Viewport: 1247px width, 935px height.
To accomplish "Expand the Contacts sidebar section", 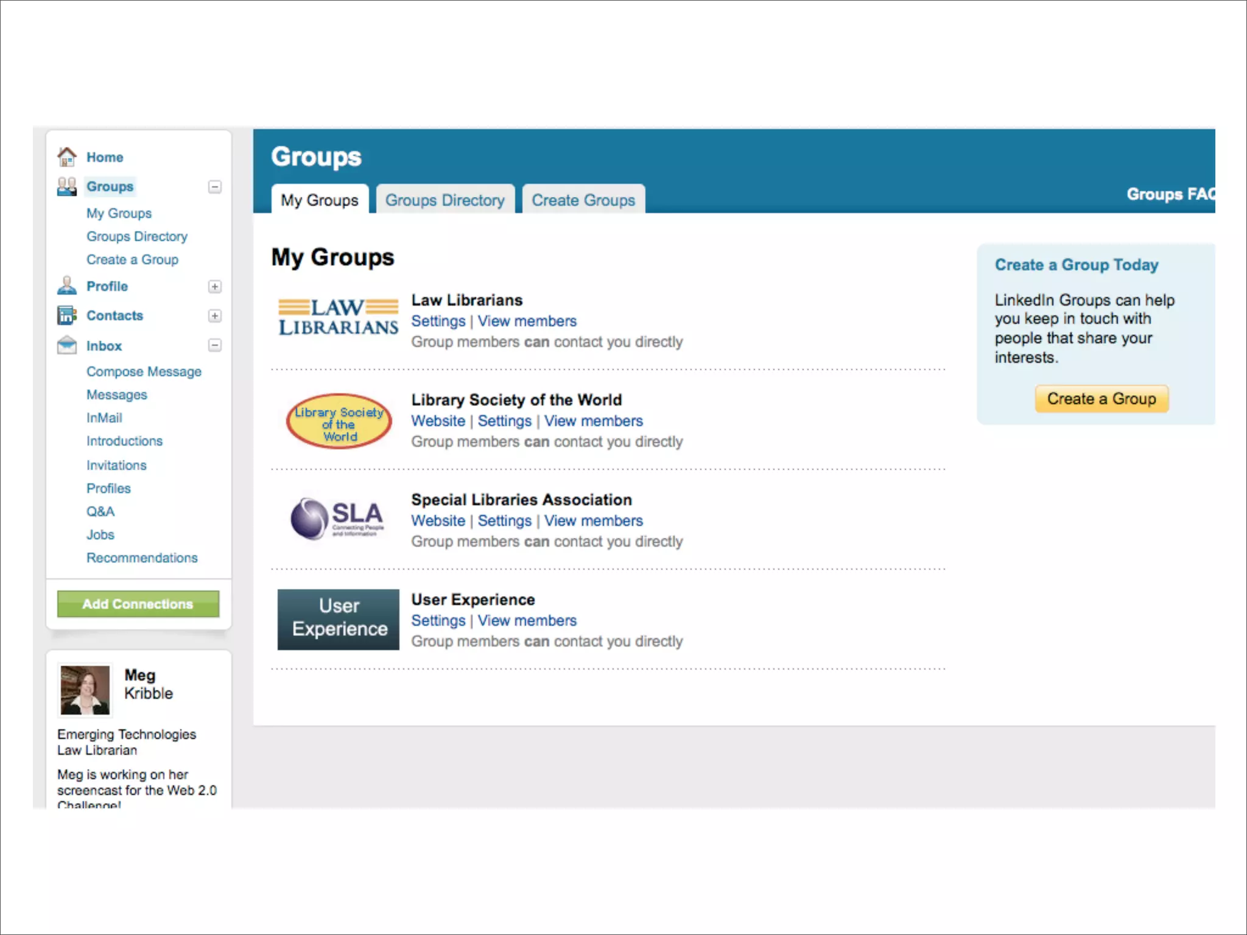I will point(215,315).
